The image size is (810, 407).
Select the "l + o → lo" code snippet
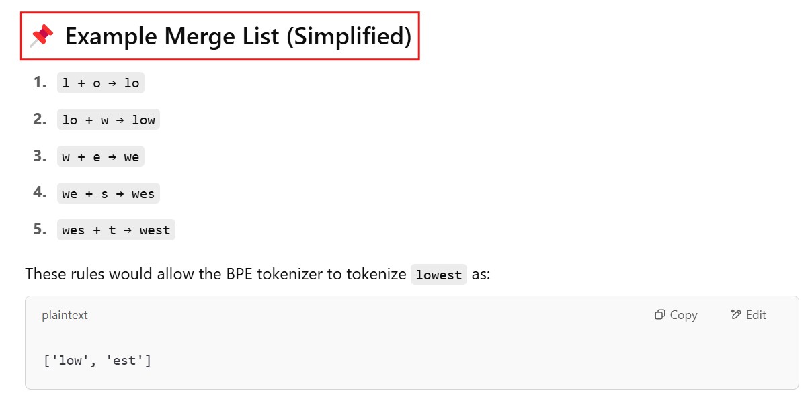(101, 83)
